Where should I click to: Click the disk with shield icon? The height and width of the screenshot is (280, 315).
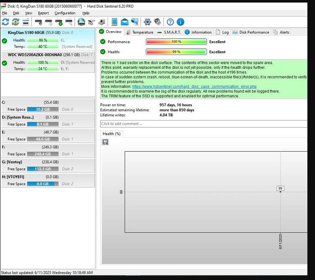tap(39, 22)
